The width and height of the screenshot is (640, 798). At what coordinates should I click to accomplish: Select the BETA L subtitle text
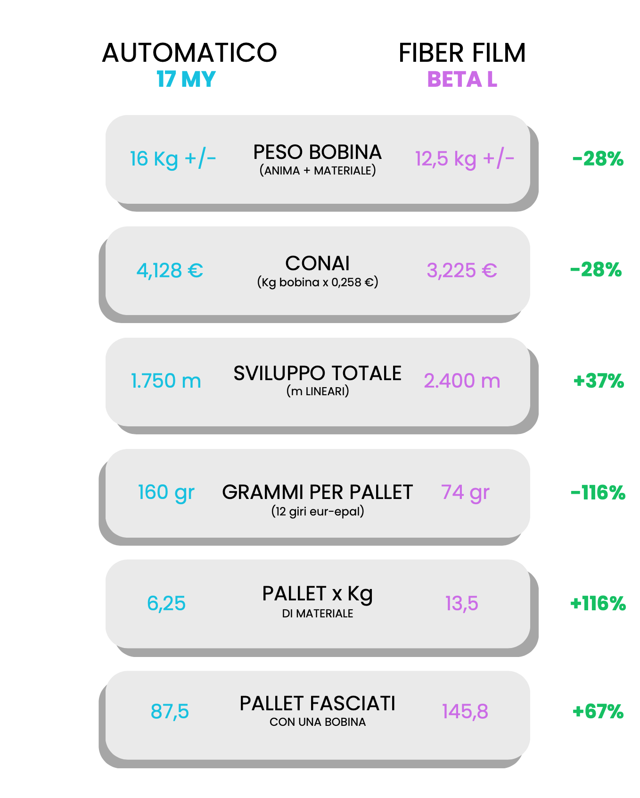point(462,79)
